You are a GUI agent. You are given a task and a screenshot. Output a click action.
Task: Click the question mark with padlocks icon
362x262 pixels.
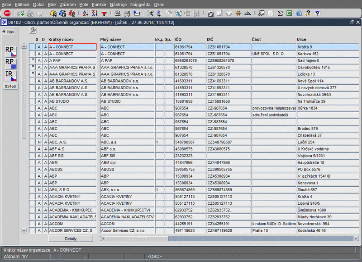tap(308, 14)
